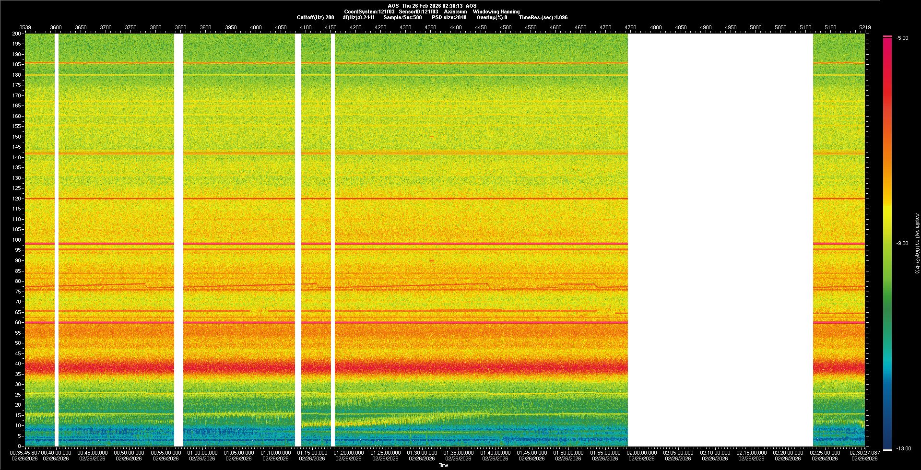This screenshot has height=470, width=921.
Task: Click the plot title with the Feb 2026 date
Action: 432,6
